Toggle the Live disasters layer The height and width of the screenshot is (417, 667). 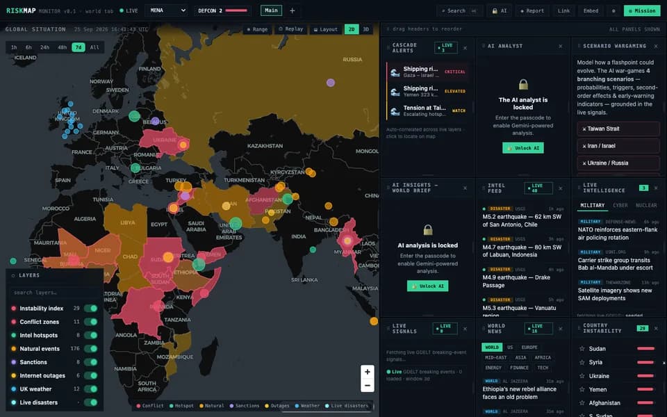pos(90,402)
